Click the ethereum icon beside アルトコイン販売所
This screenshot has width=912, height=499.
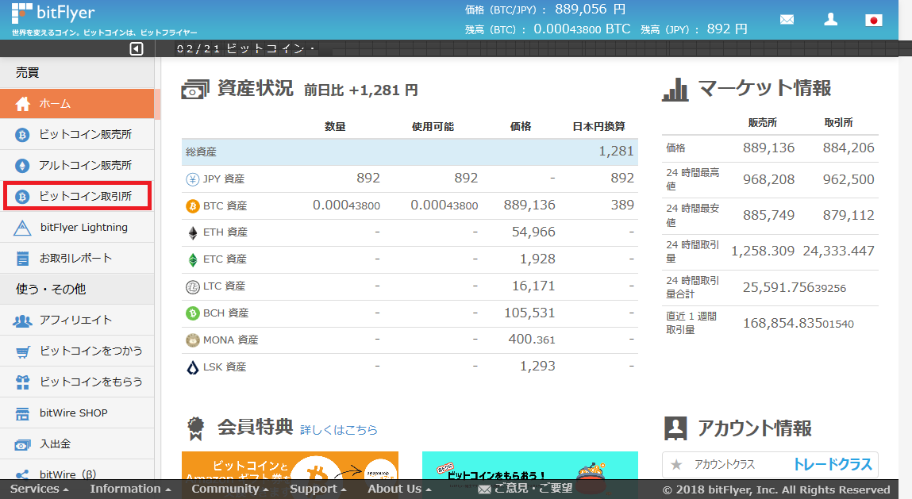click(x=22, y=166)
